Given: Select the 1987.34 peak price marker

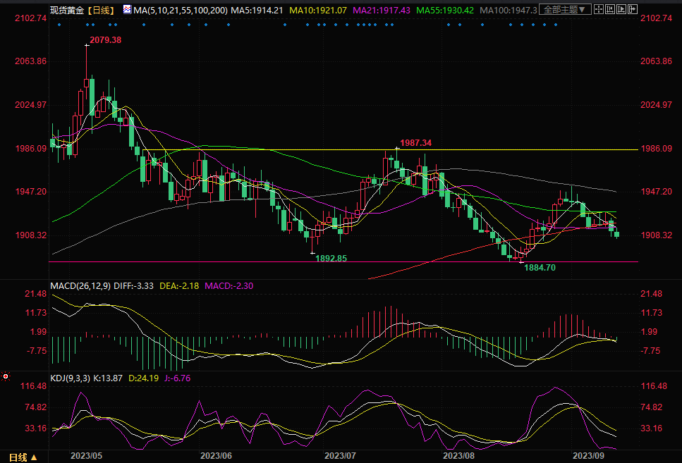Looking at the screenshot, I should [415, 142].
